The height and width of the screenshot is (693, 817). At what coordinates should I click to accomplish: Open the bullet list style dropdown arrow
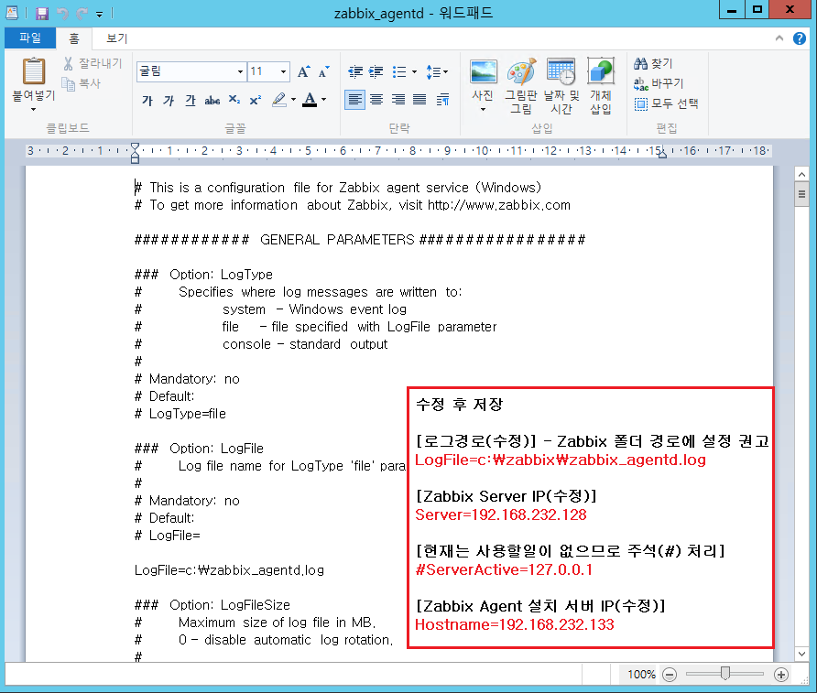tap(414, 71)
